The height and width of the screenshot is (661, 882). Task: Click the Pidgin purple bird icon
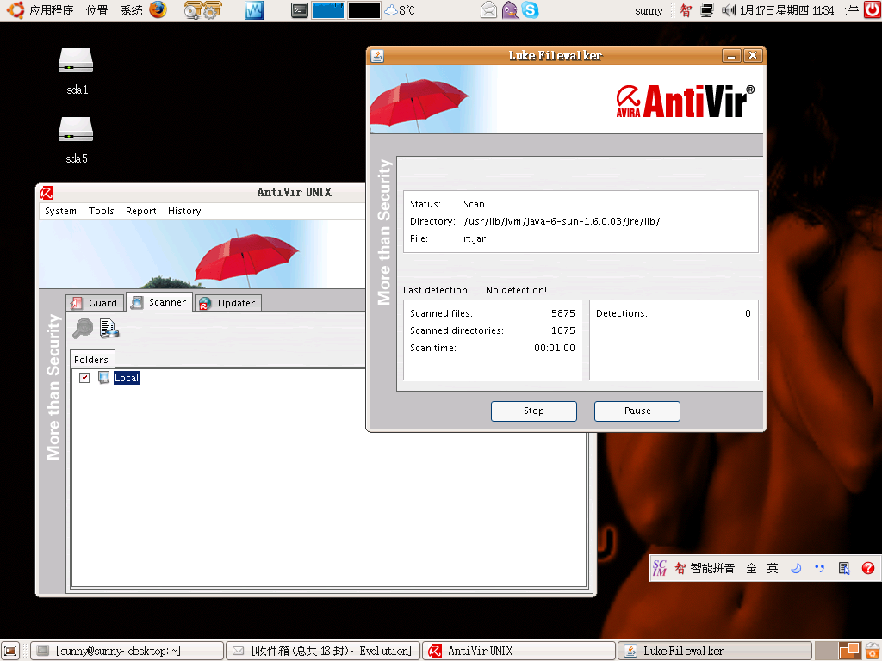[510, 10]
